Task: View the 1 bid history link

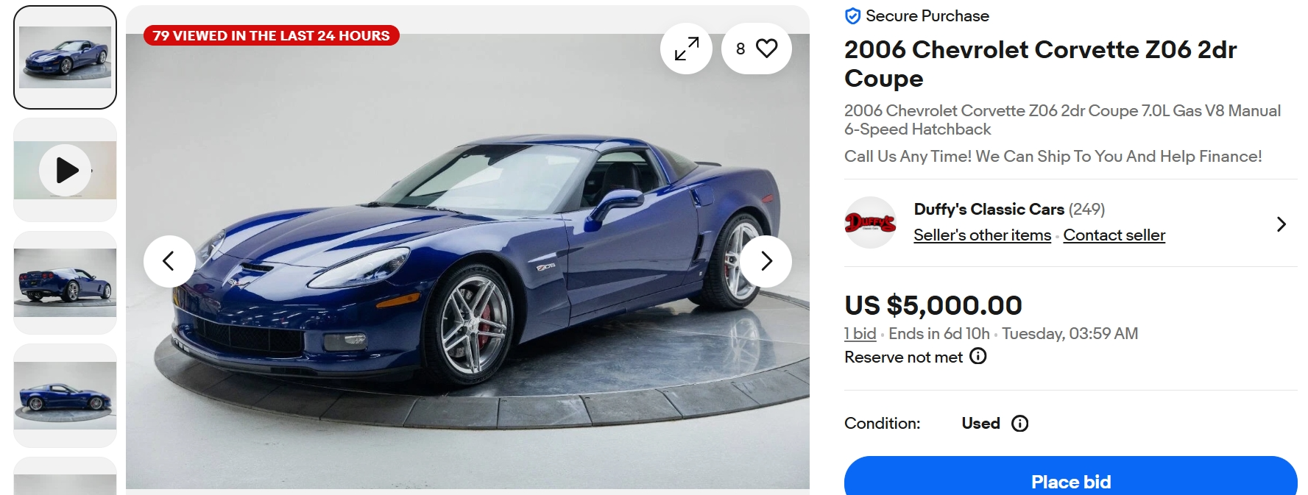Action: (x=860, y=334)
